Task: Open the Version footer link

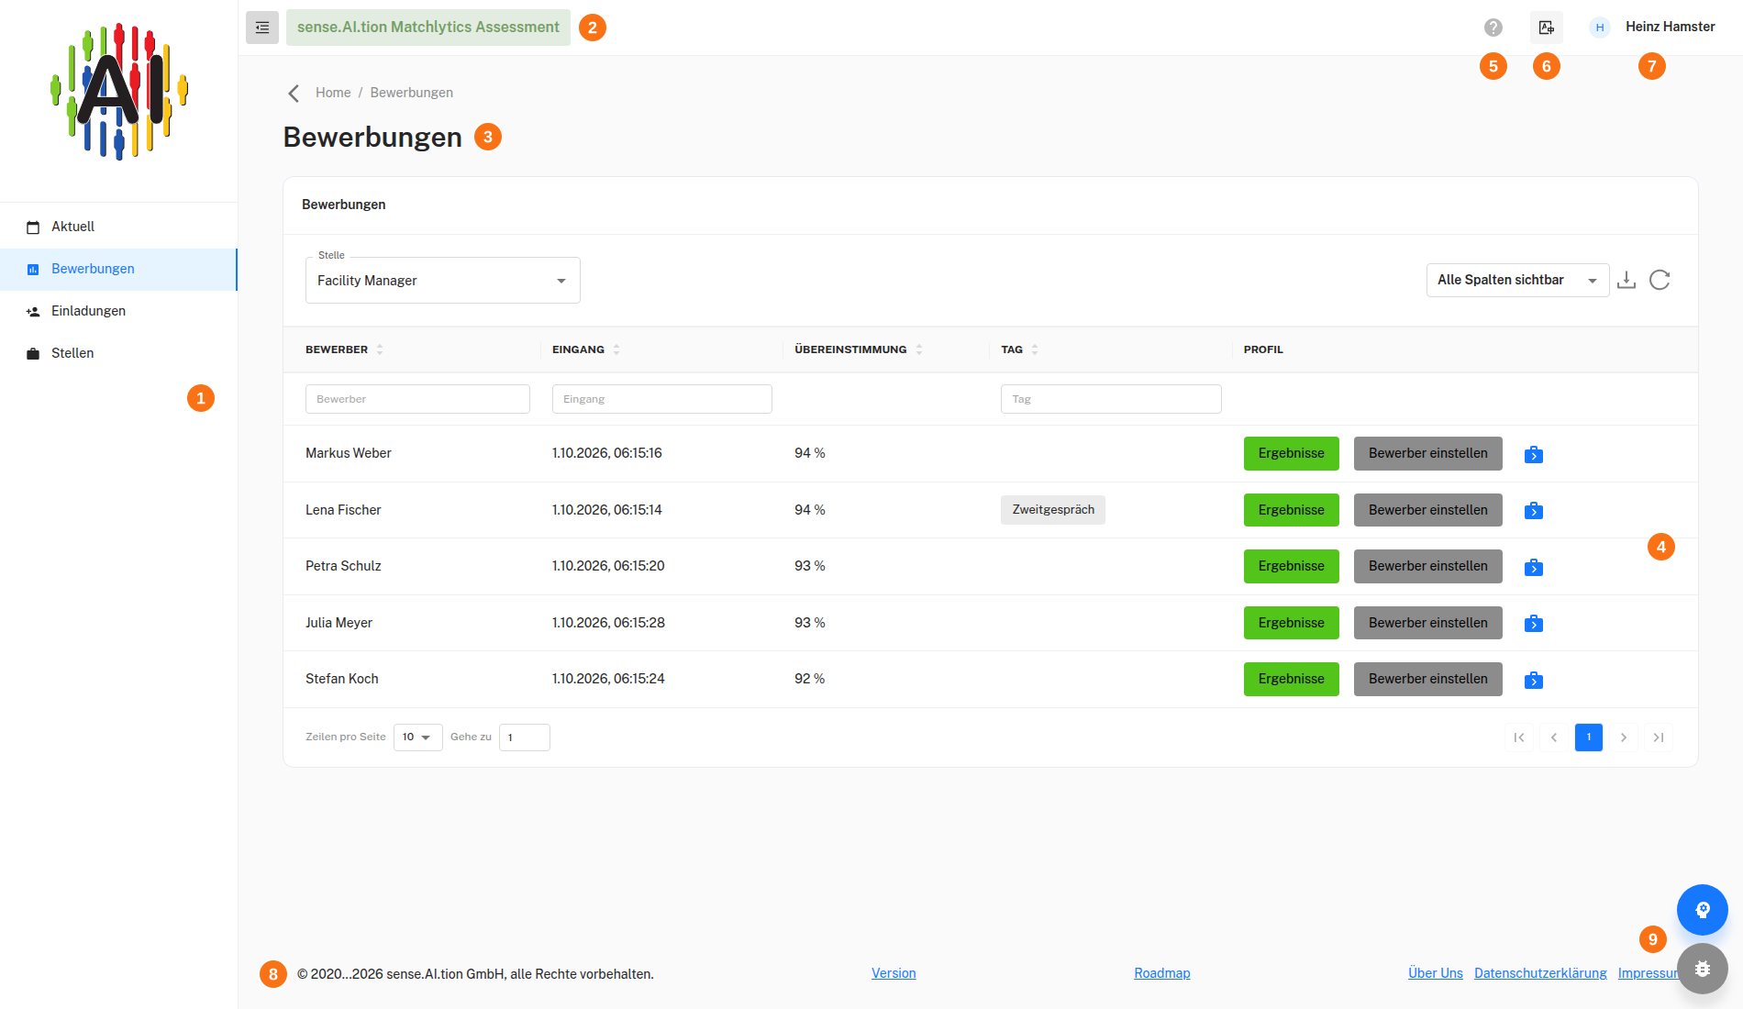Action: [894, 973]
